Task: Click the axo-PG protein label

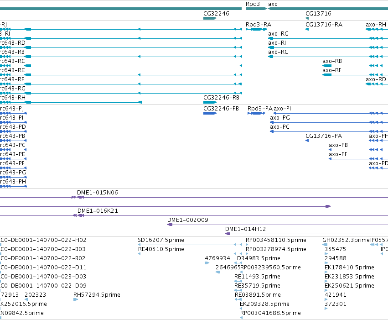Action: (280, 118)
